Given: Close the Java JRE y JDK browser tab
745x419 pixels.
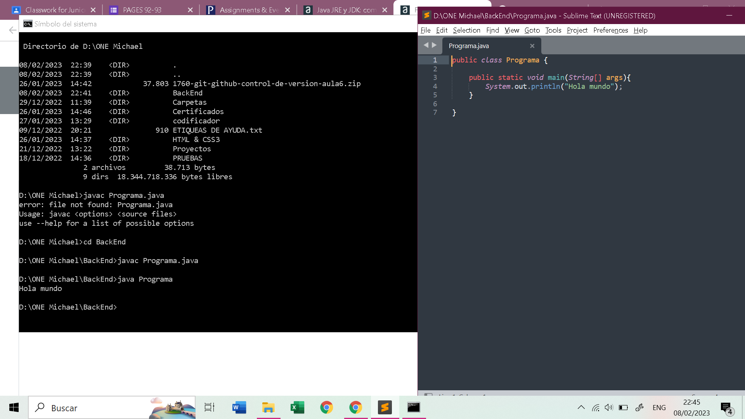Looking at the screenshot, I should [x=385, y=10].
